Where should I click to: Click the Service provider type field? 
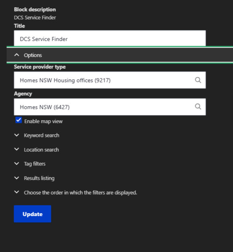(110, 80)
